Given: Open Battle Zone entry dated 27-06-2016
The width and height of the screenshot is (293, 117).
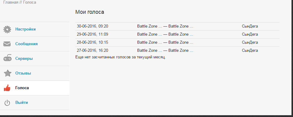Looking at the screenshot, I should pyautogui.click(x=165, y=51).
